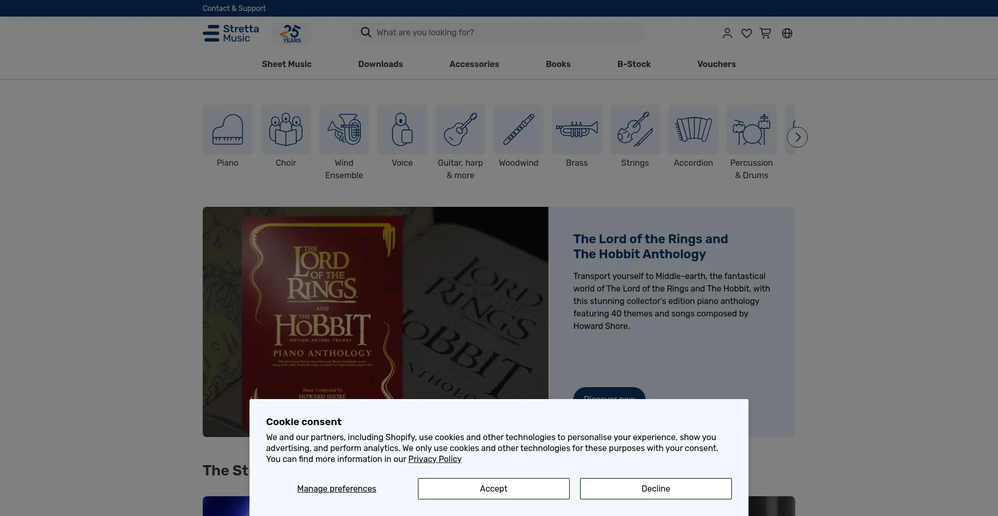Select the Choir category icon
The height and width of the screenshot is (516, 998).
click(286, 129)
